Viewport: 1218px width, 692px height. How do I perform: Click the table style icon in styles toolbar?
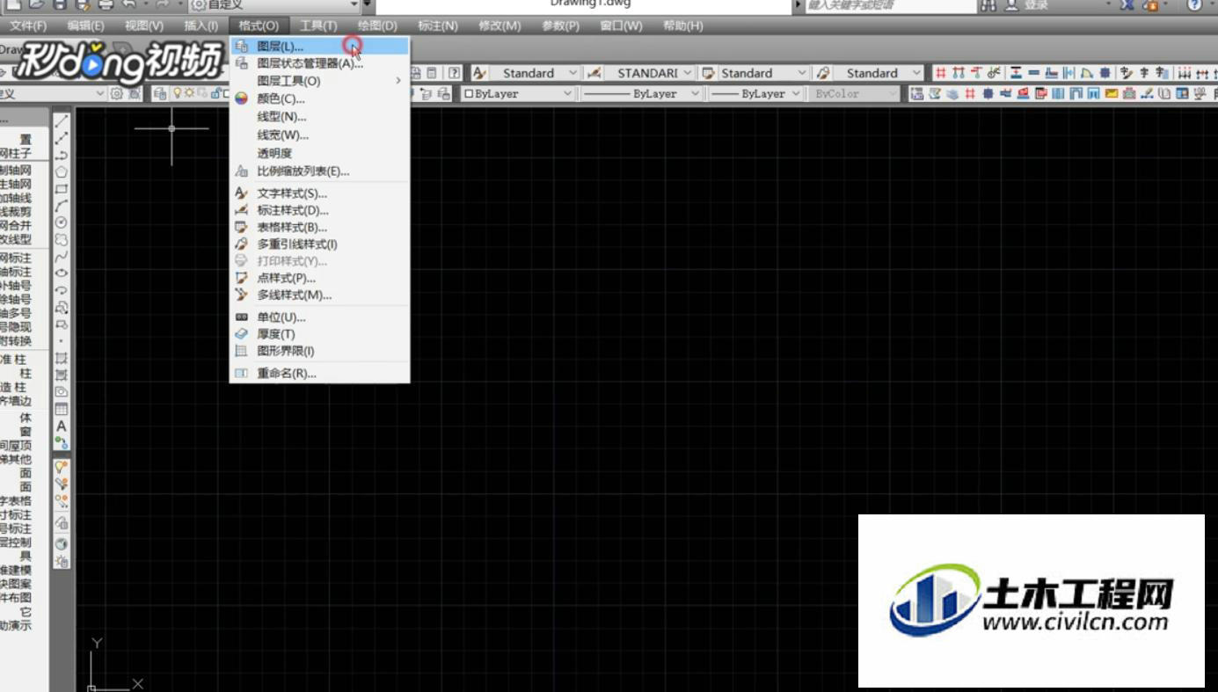[x=709, y=73]
